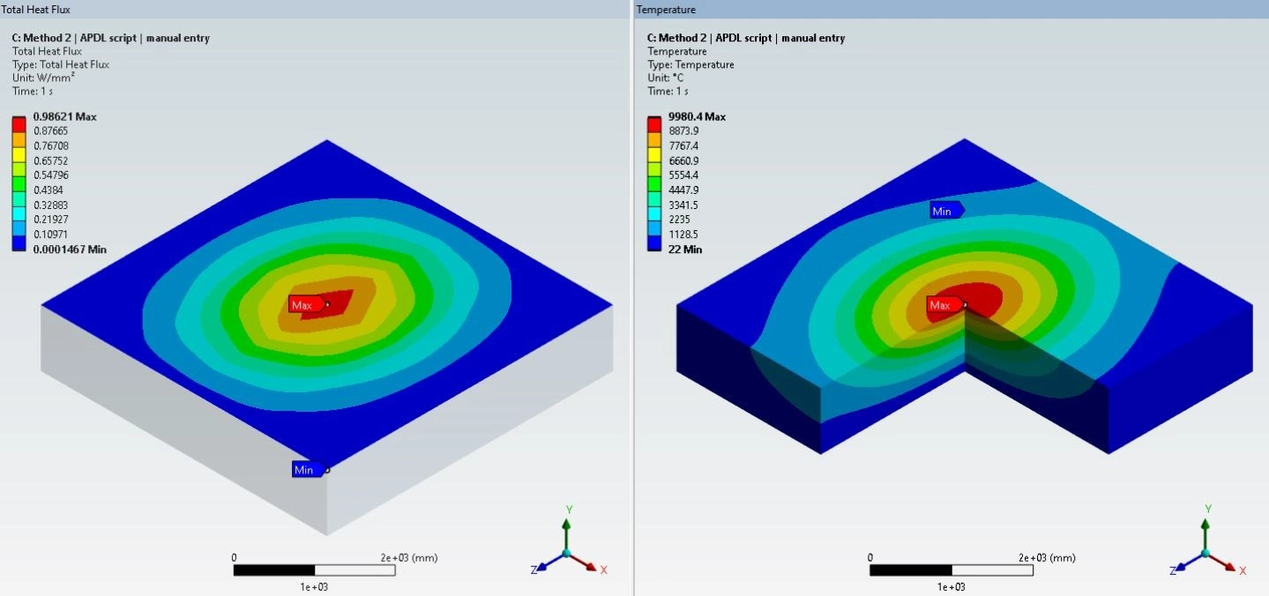This screenshot has width=1269, height=596.
Task: Click the heat flux Unit: W/mm² label
Action: 43,78
